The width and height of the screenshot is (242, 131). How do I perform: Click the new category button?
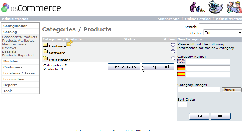click(x=124, y=67)
